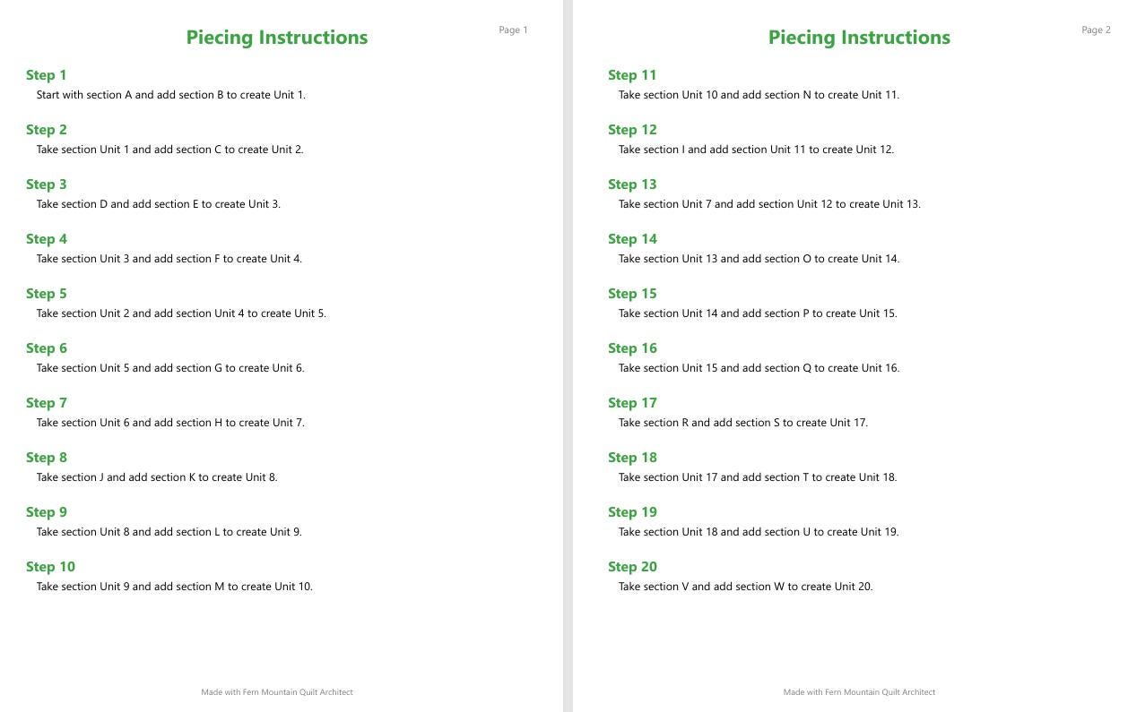Click the instruction text creating Unit 5
Screen dimensions: 1145x712
pyautogui.click(x=181, y=313)
